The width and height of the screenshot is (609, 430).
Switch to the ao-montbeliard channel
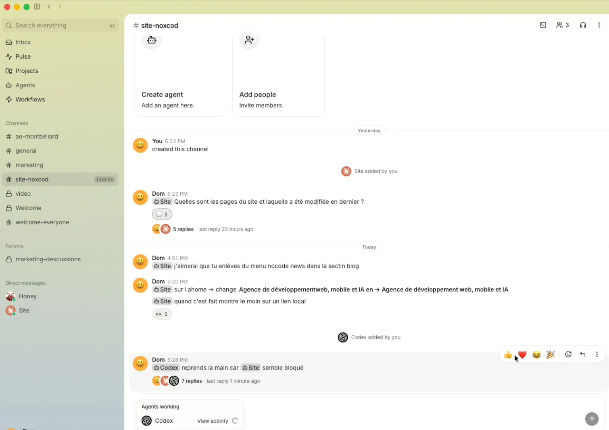[x=60, y=136]
